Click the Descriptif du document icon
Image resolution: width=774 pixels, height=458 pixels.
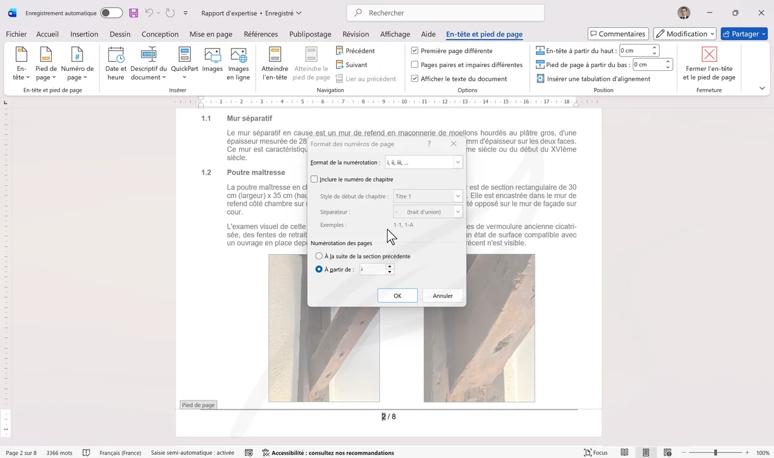[x=147, y=63]
